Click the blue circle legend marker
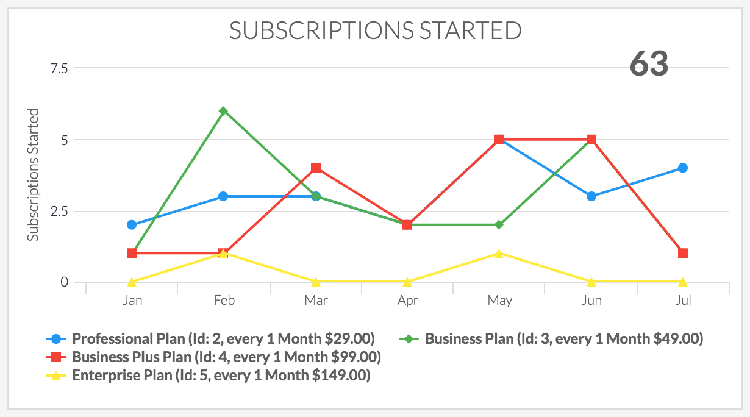The width and height of the screenshot is (750, 417). 56,338
